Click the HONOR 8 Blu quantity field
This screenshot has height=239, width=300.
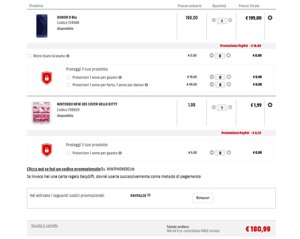(x=222, y=21)
